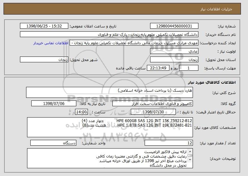
Task: Click the price validity date 1398/07/30
Action: tap(153, 112)
